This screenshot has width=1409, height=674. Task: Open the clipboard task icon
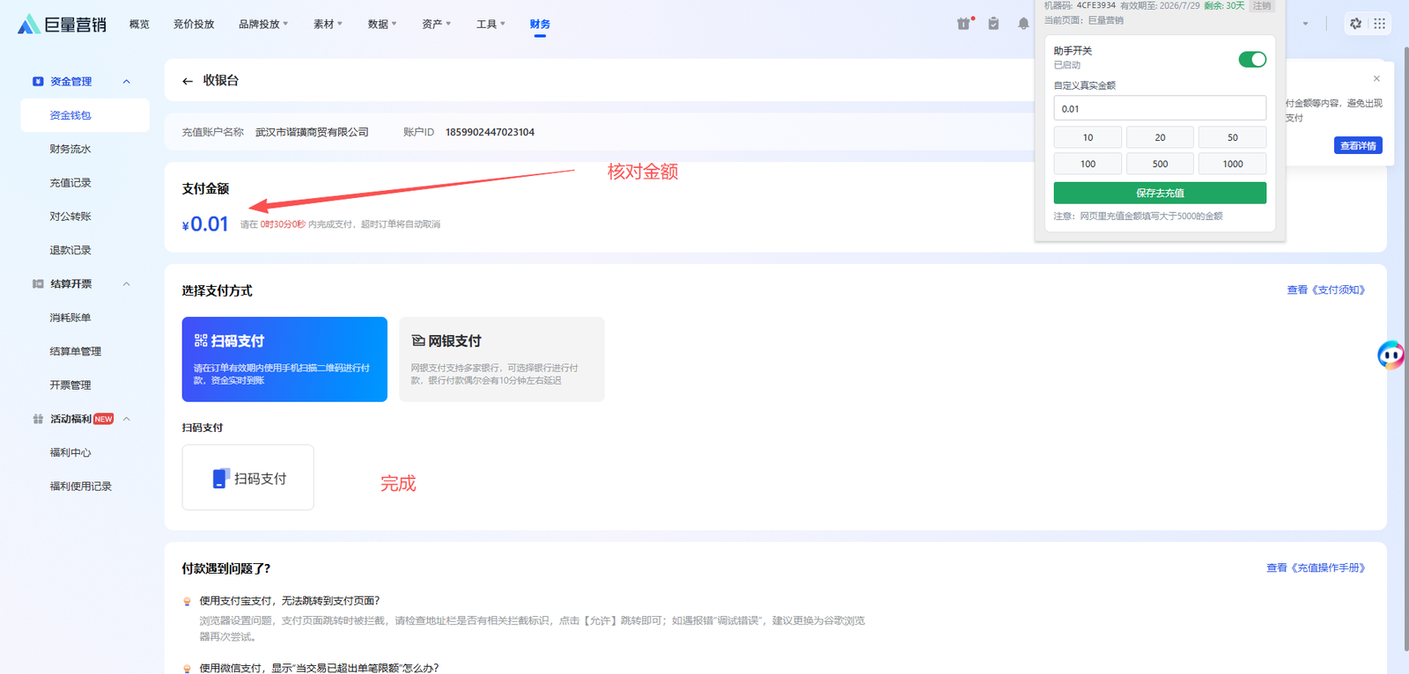(993, 24)
